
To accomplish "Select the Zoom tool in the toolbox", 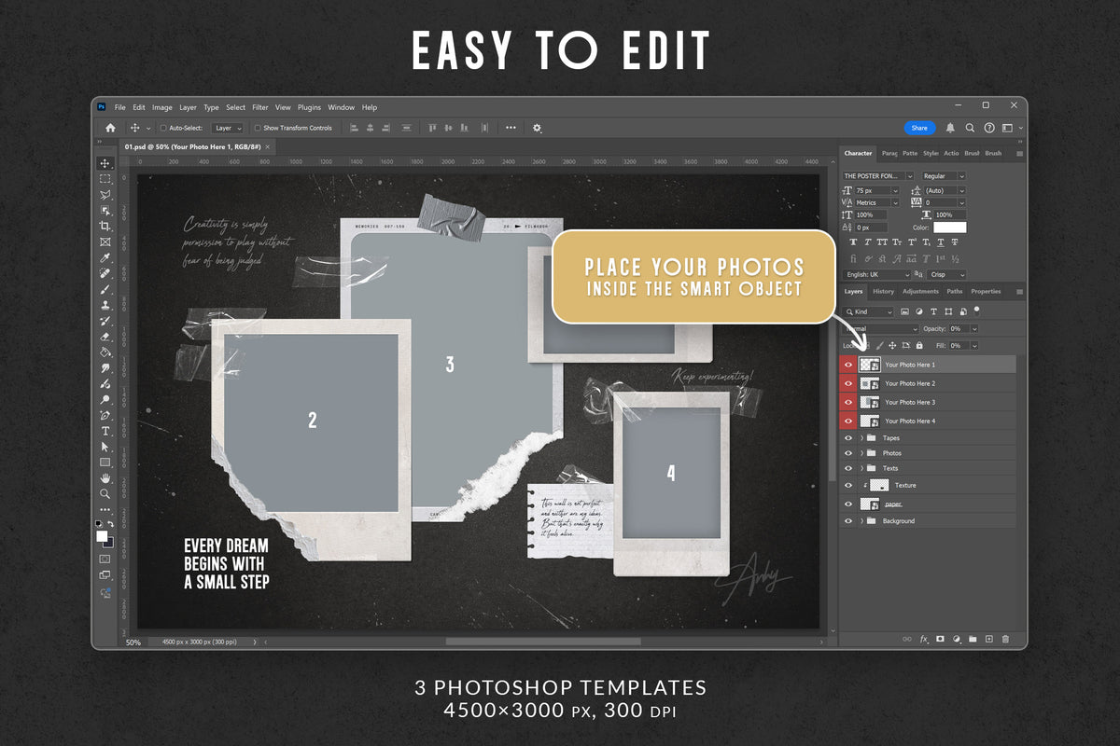I will coord(105,494).
